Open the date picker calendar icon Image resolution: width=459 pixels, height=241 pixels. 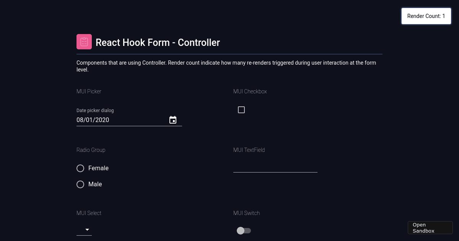coord(173,120)
